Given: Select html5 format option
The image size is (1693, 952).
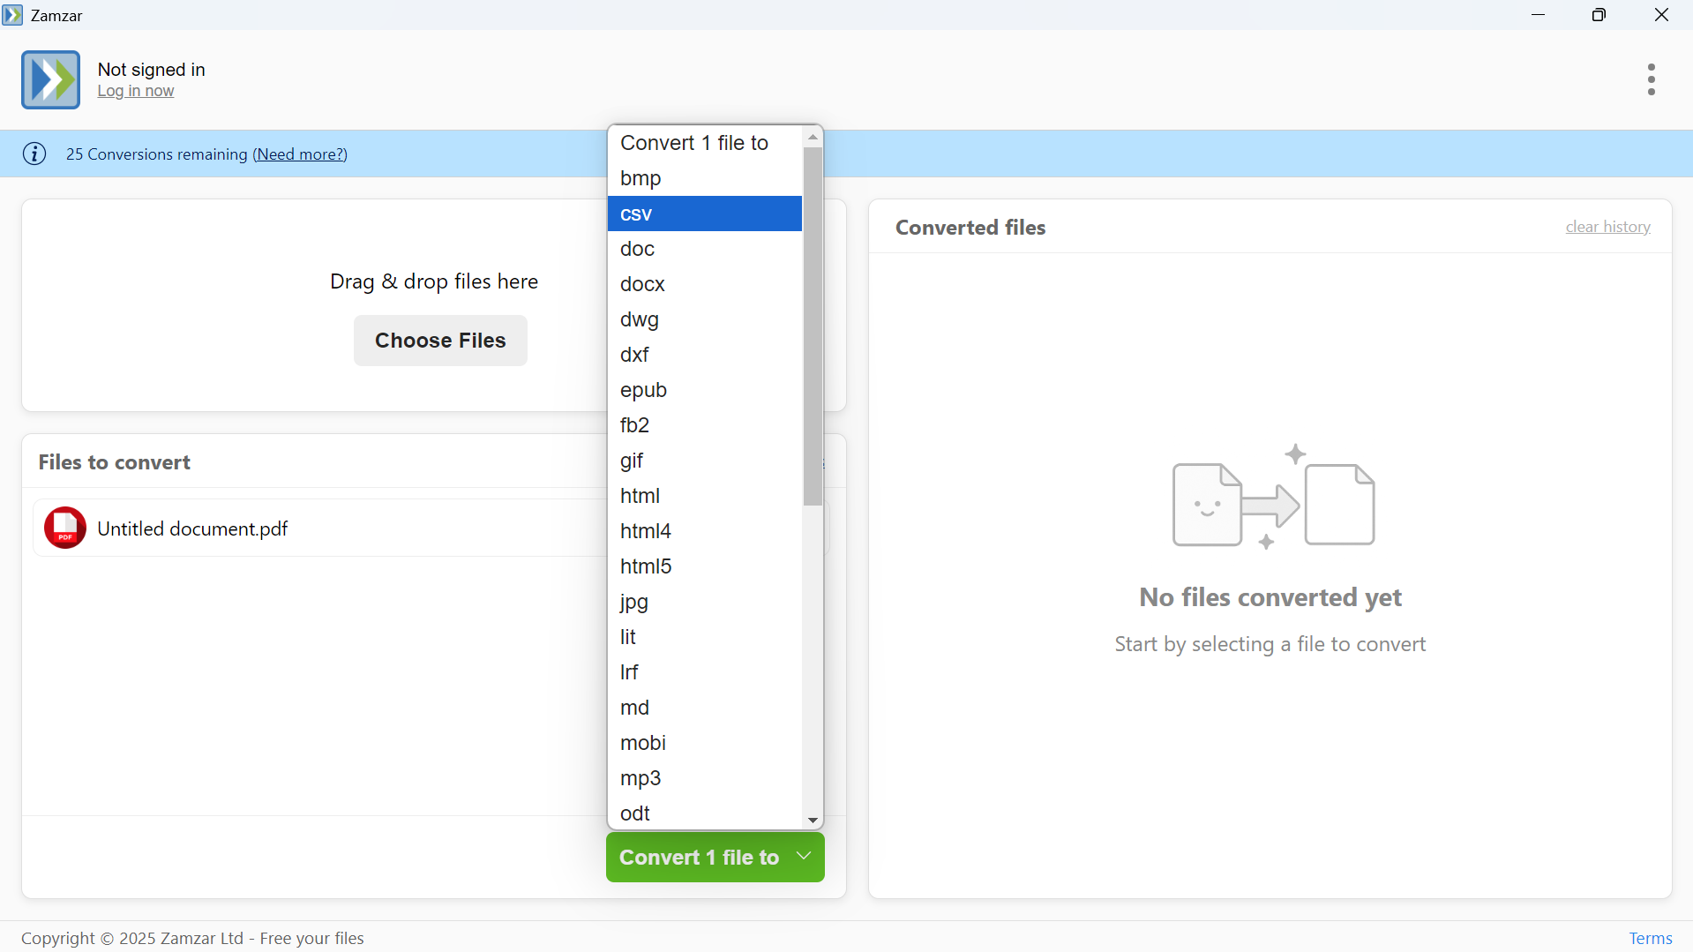Looking at the screenshot, I should (705, 566).
